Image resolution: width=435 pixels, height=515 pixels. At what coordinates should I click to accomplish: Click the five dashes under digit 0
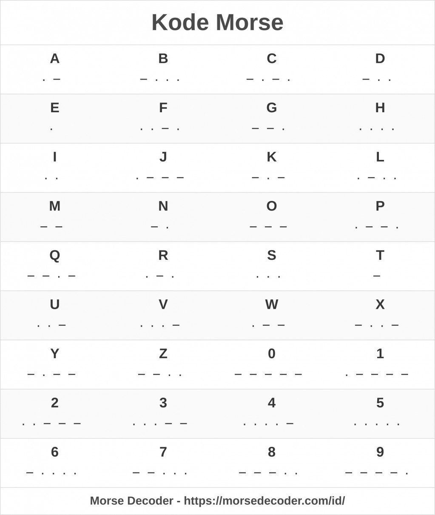(x=268, y=374)
